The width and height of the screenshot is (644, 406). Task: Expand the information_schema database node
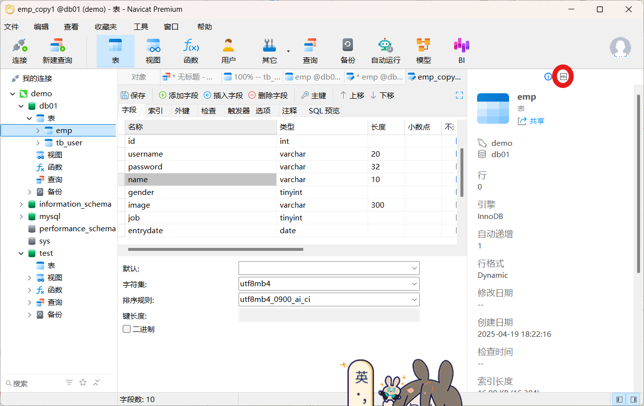[x=21, y=204]
